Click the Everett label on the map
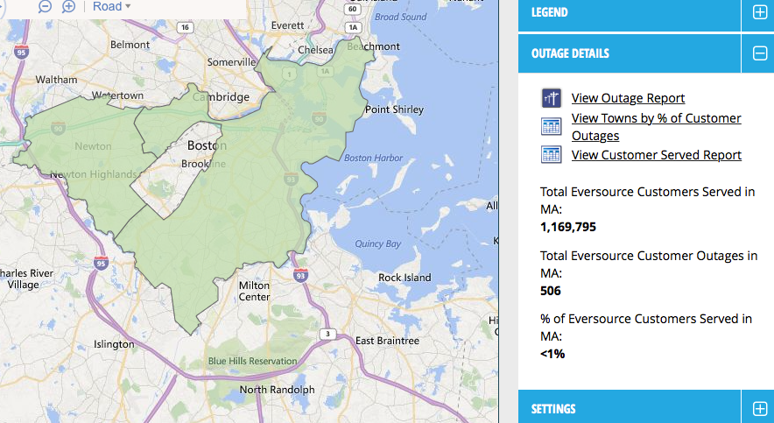Image resolution: width=774 pixels, height=423 pixels. [x=288, y=25]
